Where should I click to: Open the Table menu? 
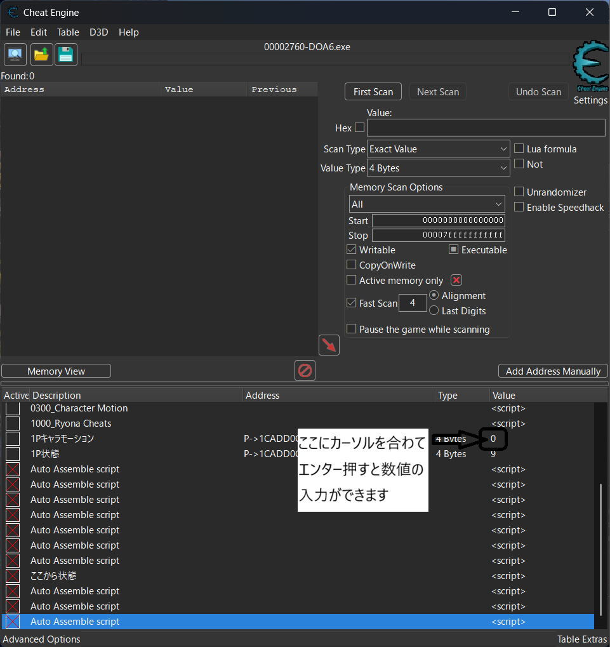tap(68, 32)
